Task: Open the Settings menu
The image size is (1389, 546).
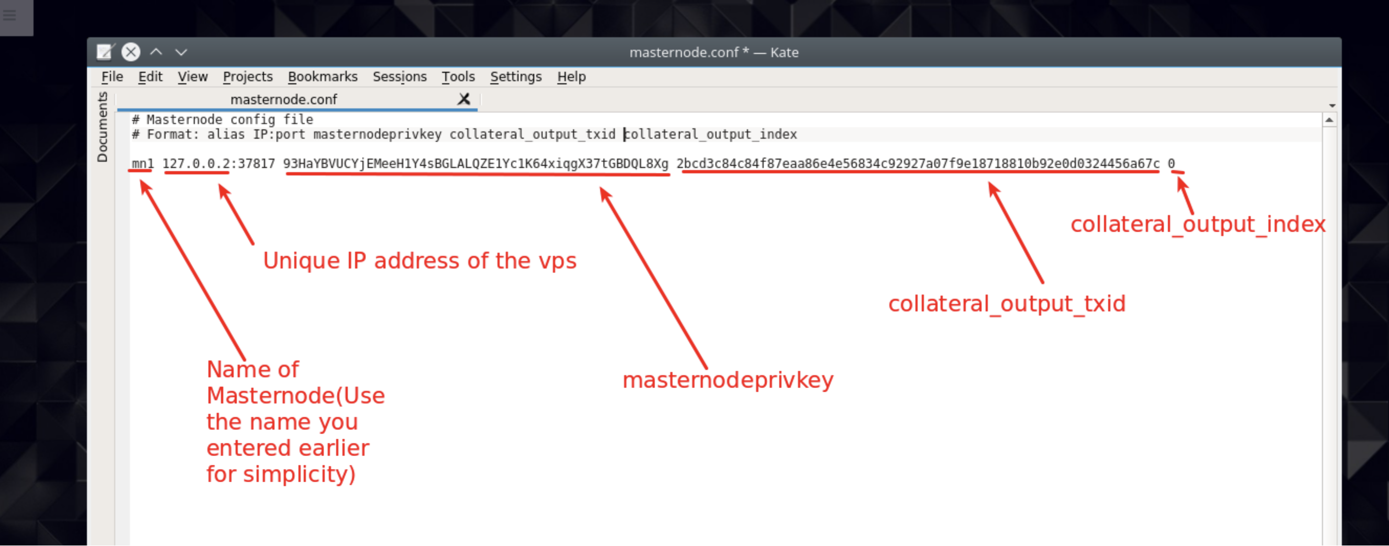Action: pyautogui.click(x=515, y=77)
